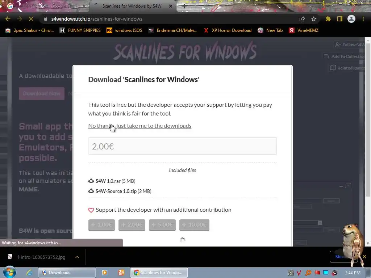Click the page vertical scrollbar
The image size is (371, 278).
[368, 119]
